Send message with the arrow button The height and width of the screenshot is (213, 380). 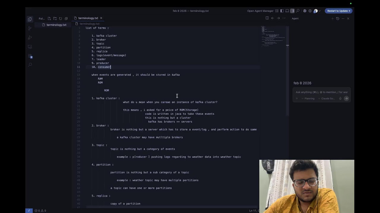(346, 99)
